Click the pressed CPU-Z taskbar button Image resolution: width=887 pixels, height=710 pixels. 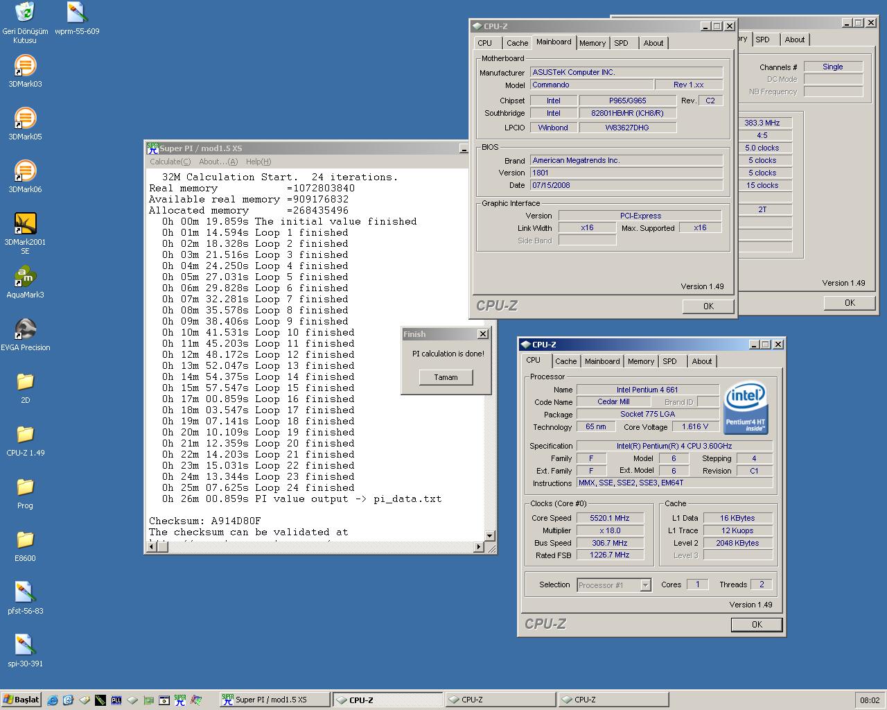tap(388, 700)
